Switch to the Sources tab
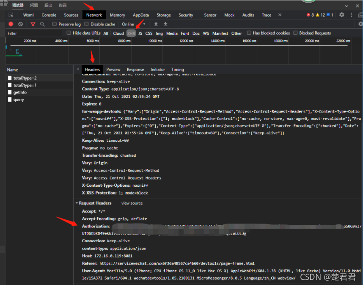 point(71,15)
